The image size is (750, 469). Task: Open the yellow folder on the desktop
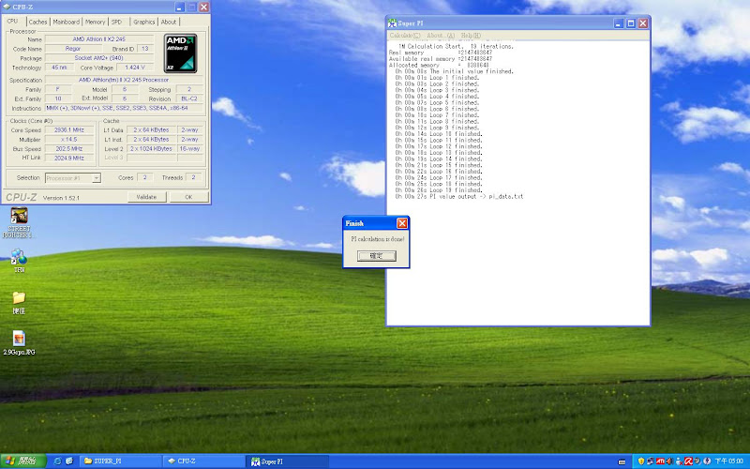[19, 302]
